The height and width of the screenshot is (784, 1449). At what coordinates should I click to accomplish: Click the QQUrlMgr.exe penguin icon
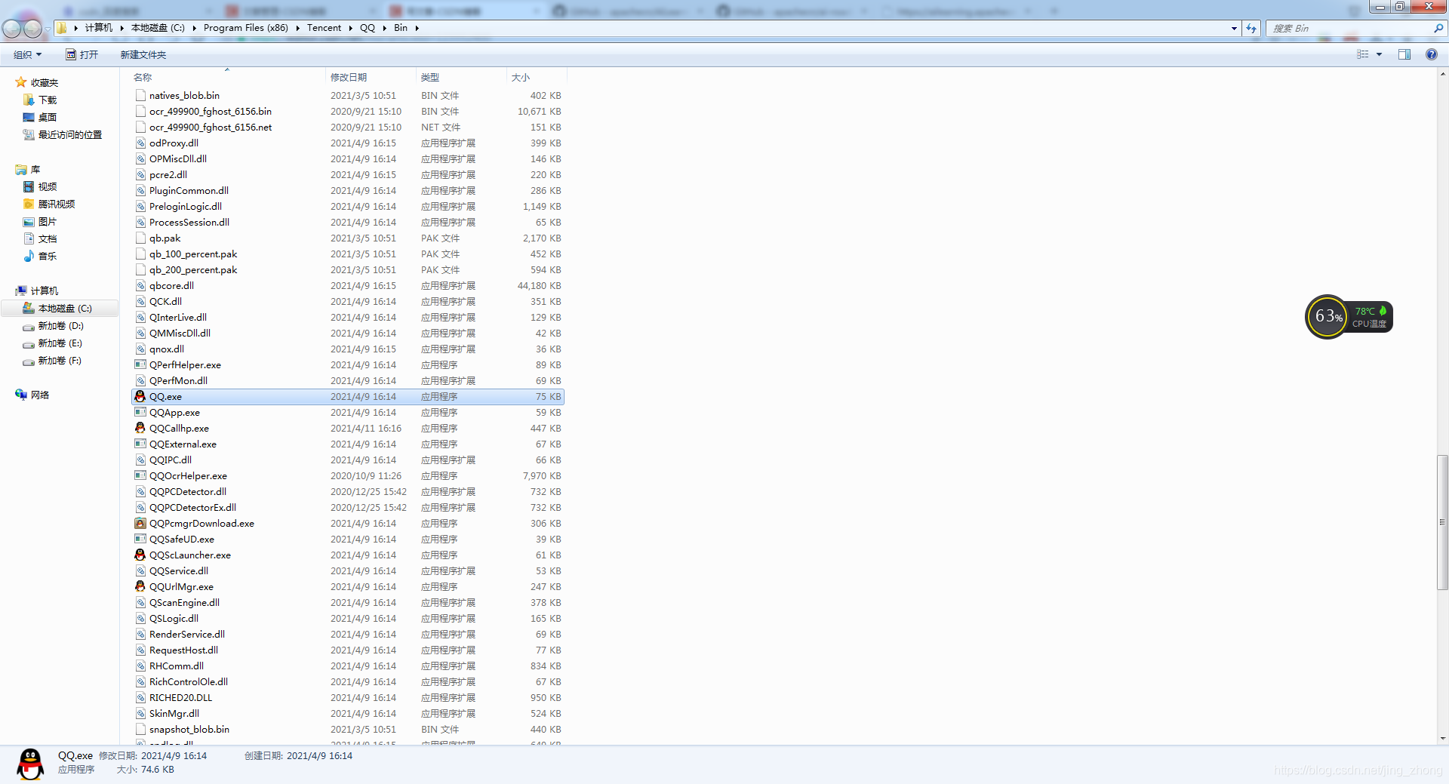point(140,586)
